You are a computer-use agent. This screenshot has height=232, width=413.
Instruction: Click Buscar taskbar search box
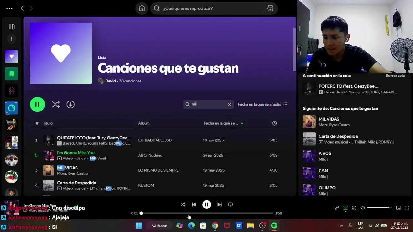160,226
